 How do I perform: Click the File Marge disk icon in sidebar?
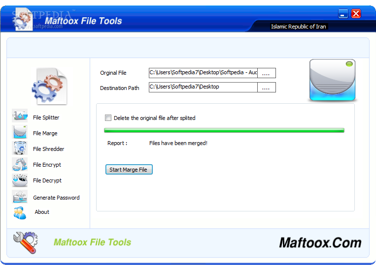[x=20, y=132]
